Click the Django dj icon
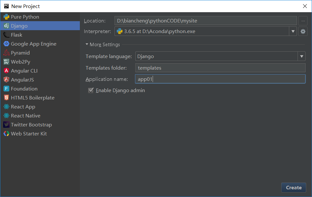The image size is (312, 197). click(6, 26)
